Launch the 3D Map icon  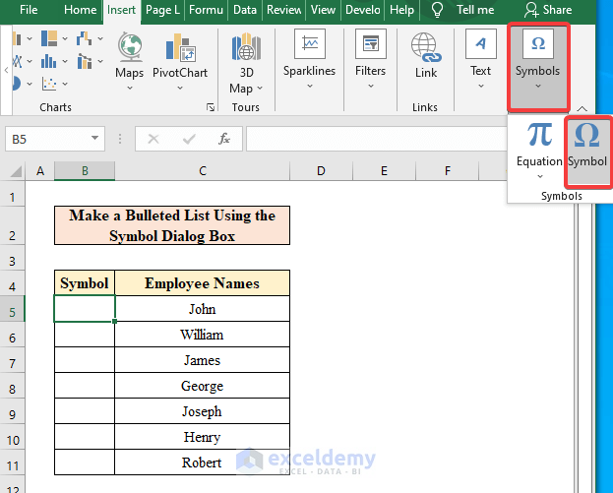(x=246, y=47)
